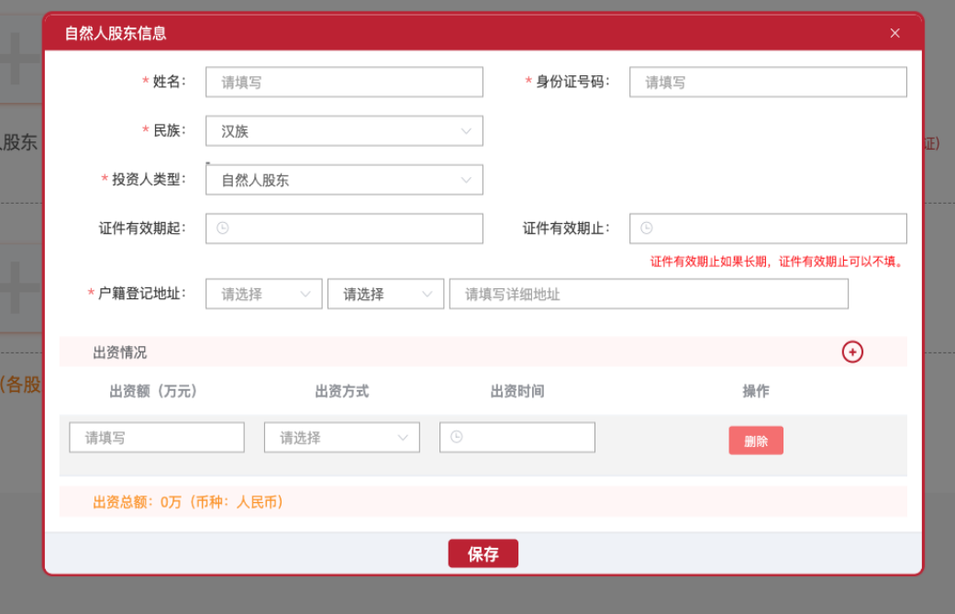Click the 证件有效期止 date field
The width and height of the screenshot is (955, 614).
(x=768, y=229)
